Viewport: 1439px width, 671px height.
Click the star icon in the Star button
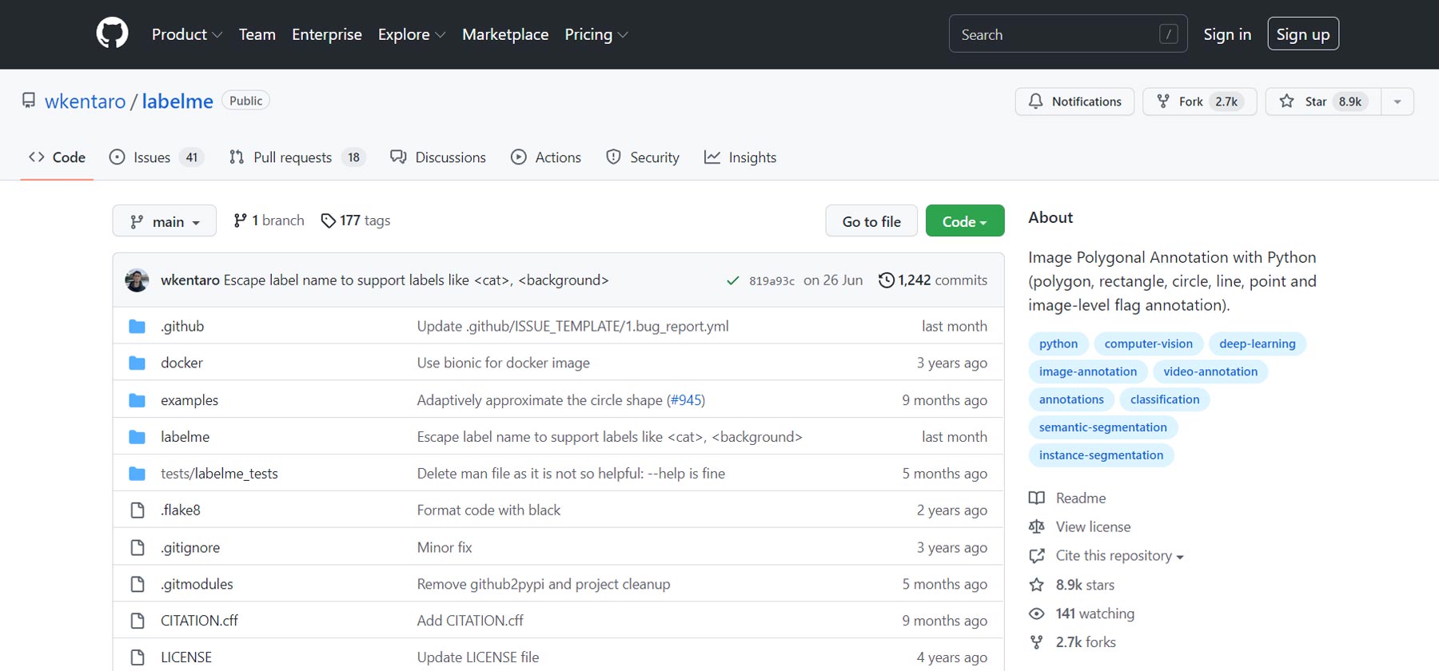click(1286, 101)
